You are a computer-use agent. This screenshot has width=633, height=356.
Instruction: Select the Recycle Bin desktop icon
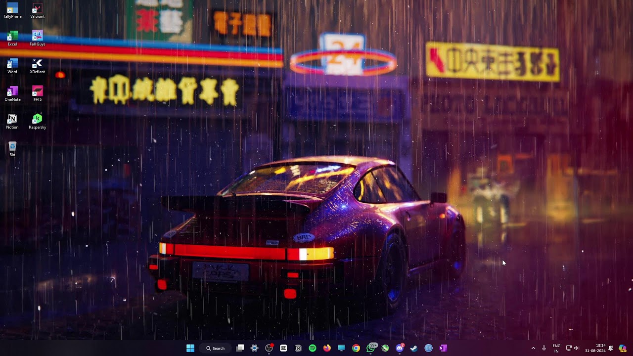coord(12,149)
